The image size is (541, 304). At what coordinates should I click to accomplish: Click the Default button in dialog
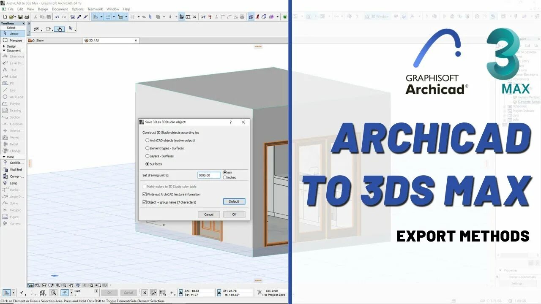tap(234, 201)
